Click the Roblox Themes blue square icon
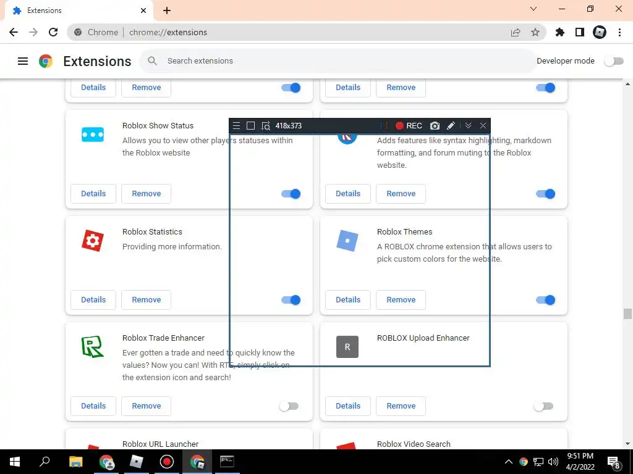633x474 pixels. (x=347, y=241)
